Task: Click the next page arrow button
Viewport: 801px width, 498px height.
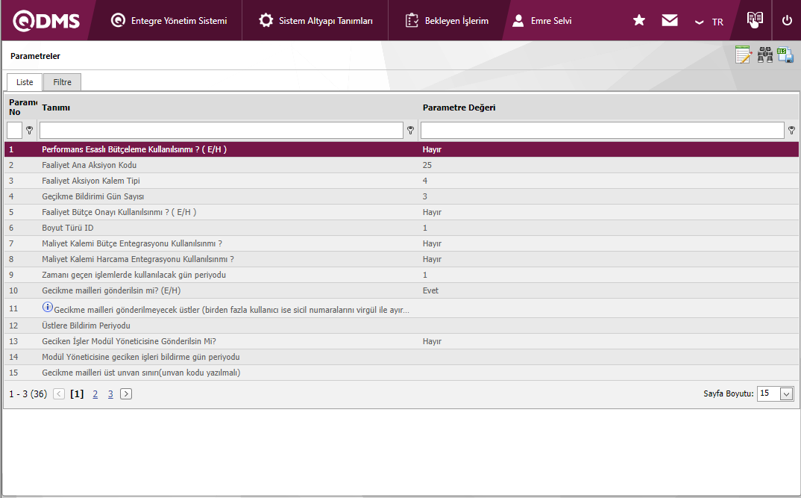Action: 126,394
